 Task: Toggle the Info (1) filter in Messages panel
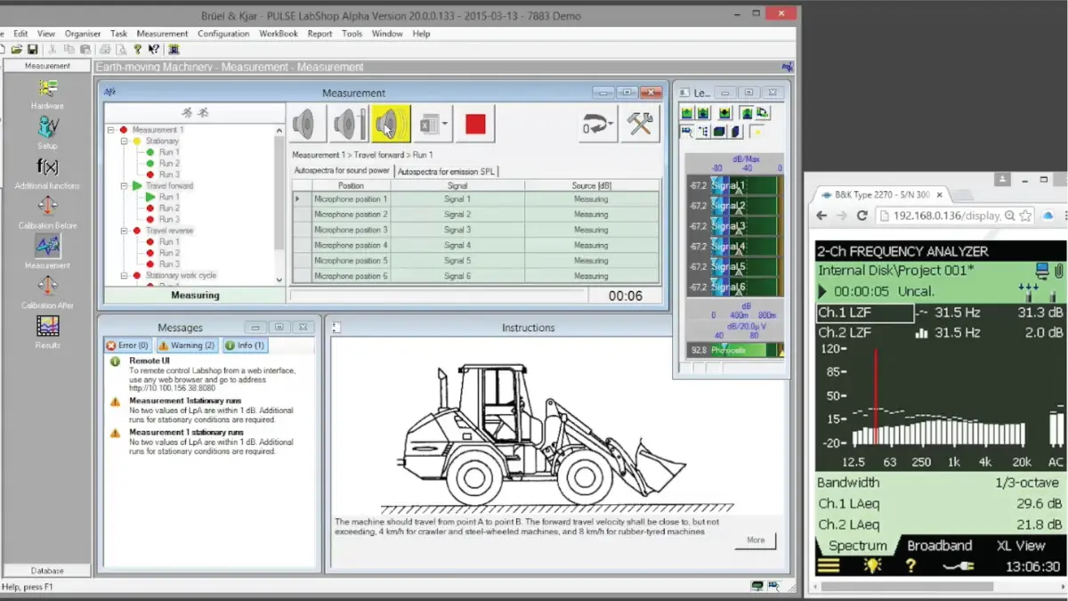245,345
